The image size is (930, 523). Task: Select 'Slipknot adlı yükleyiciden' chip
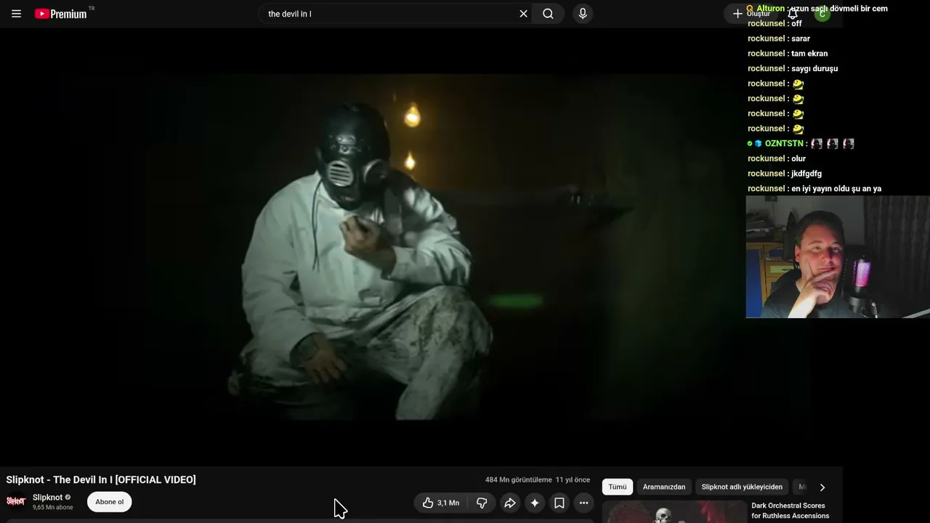[742, 487]
